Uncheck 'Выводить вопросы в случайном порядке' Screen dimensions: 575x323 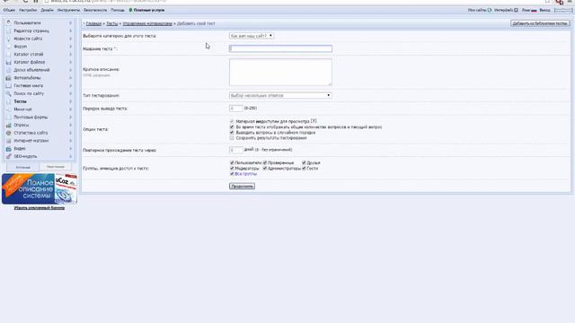232,133
